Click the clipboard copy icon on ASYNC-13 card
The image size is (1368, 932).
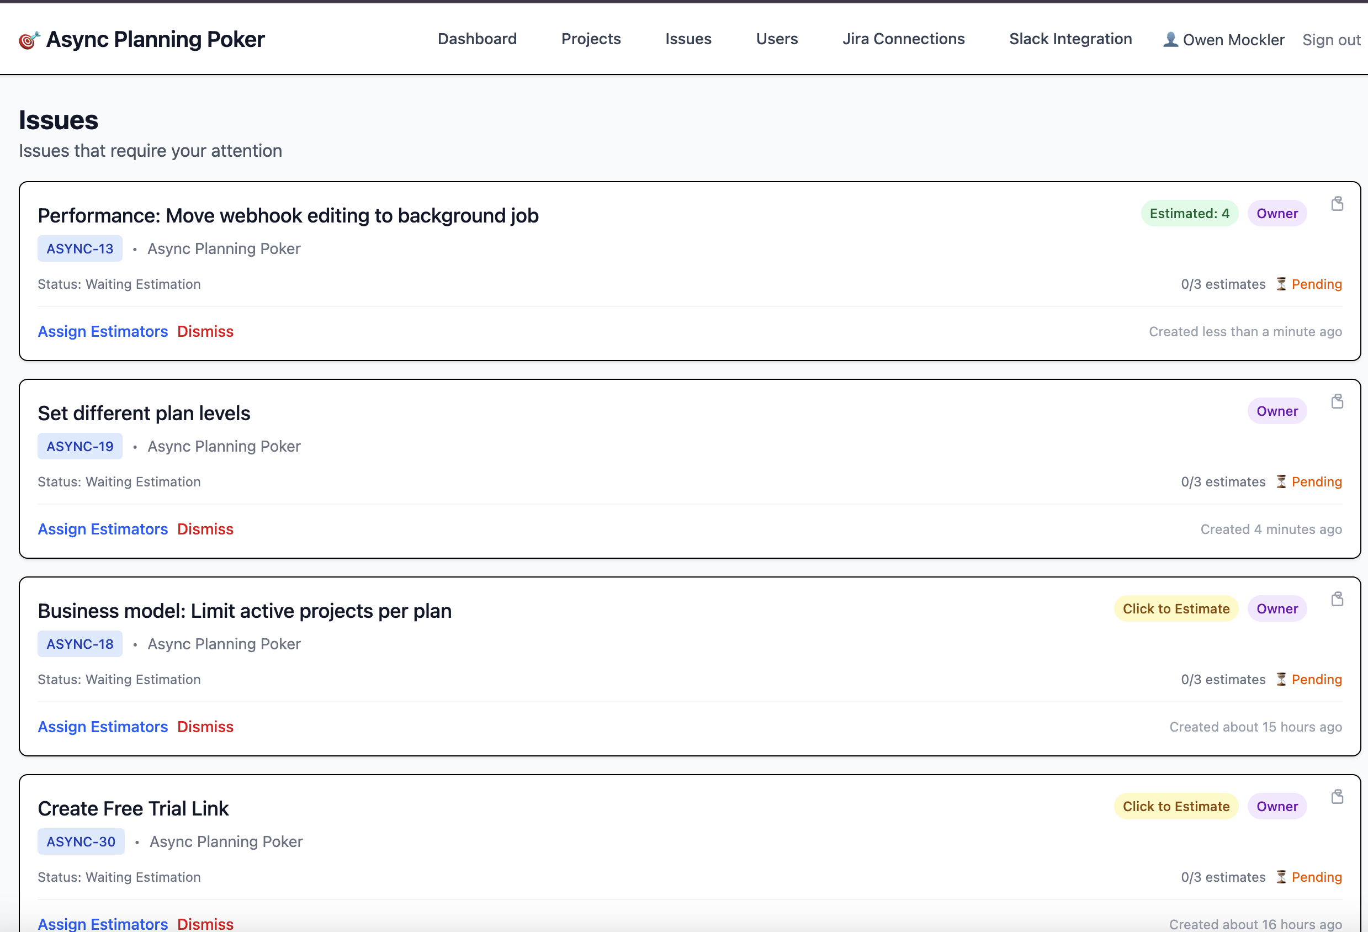point(1338,204)
